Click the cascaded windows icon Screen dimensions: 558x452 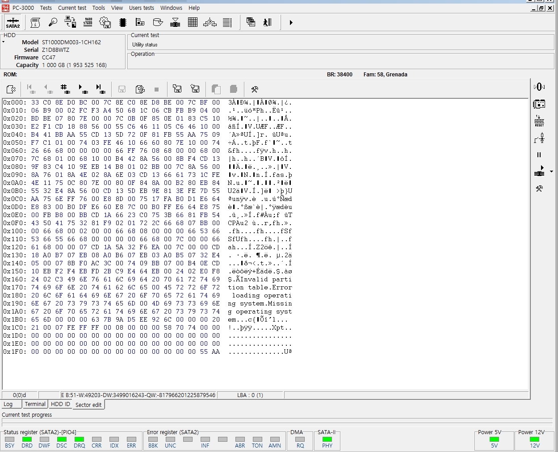click(251, 22)
